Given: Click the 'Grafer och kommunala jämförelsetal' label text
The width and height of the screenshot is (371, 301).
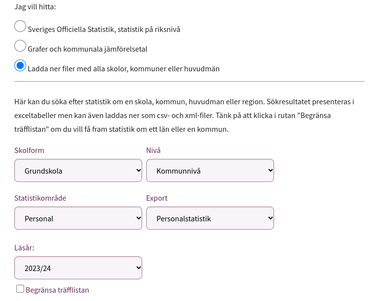Looking at the screenshot, I should 88,49.
